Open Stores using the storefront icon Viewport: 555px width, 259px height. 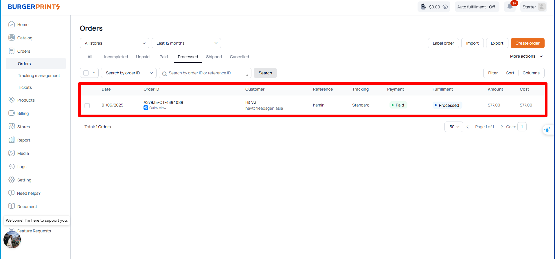click(x=12, y=126)
